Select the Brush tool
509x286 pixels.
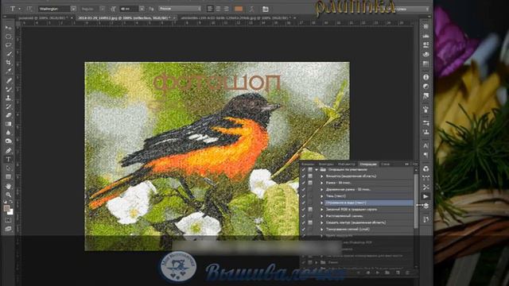coord(9,89)
